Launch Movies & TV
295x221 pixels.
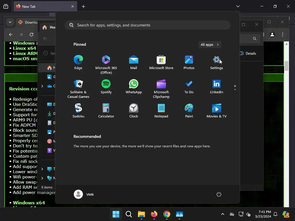pos(217,111)
